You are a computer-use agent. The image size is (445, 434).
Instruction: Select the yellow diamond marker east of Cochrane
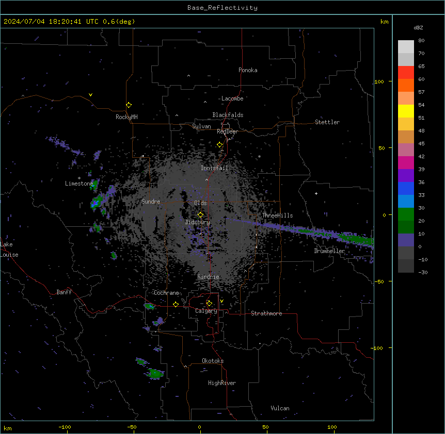(176, 304)
